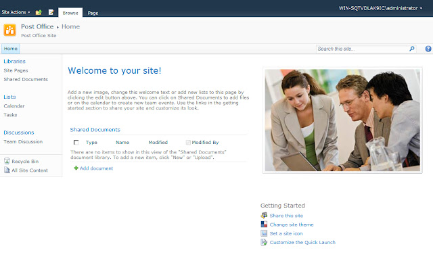
Task: Click the orange Post Office site logo
Action: [x=10, y=30]
